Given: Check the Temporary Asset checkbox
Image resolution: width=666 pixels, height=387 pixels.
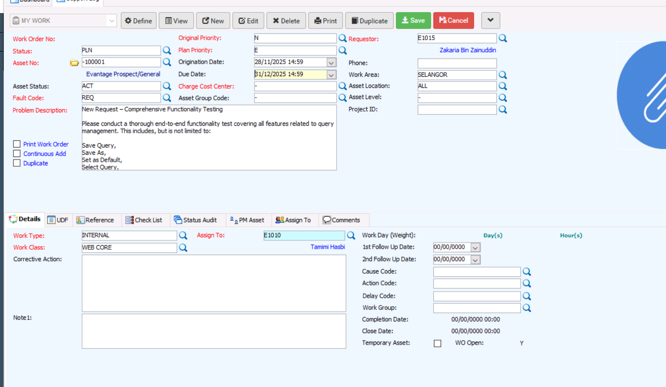Looking at the screenshot, I should point(437,343).
